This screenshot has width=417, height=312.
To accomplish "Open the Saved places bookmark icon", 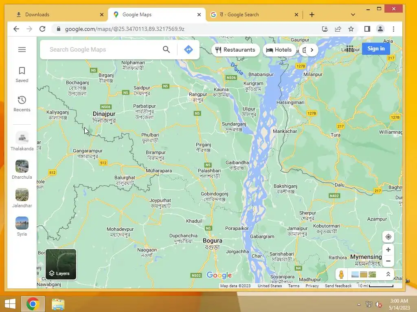I will 22,71.
